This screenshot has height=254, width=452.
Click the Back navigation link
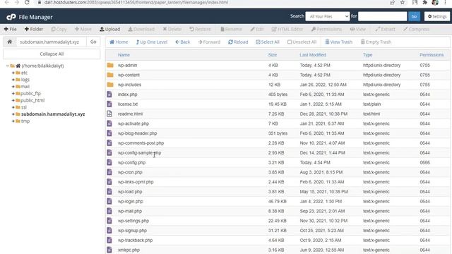(x=183, y=42)
